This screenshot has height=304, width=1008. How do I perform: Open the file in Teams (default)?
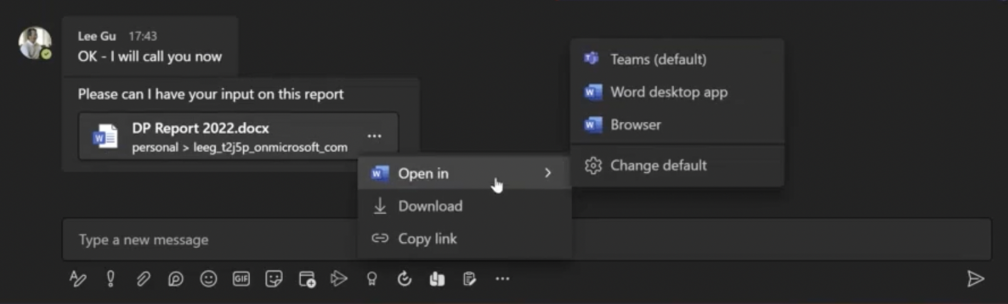tap(677, 59)
